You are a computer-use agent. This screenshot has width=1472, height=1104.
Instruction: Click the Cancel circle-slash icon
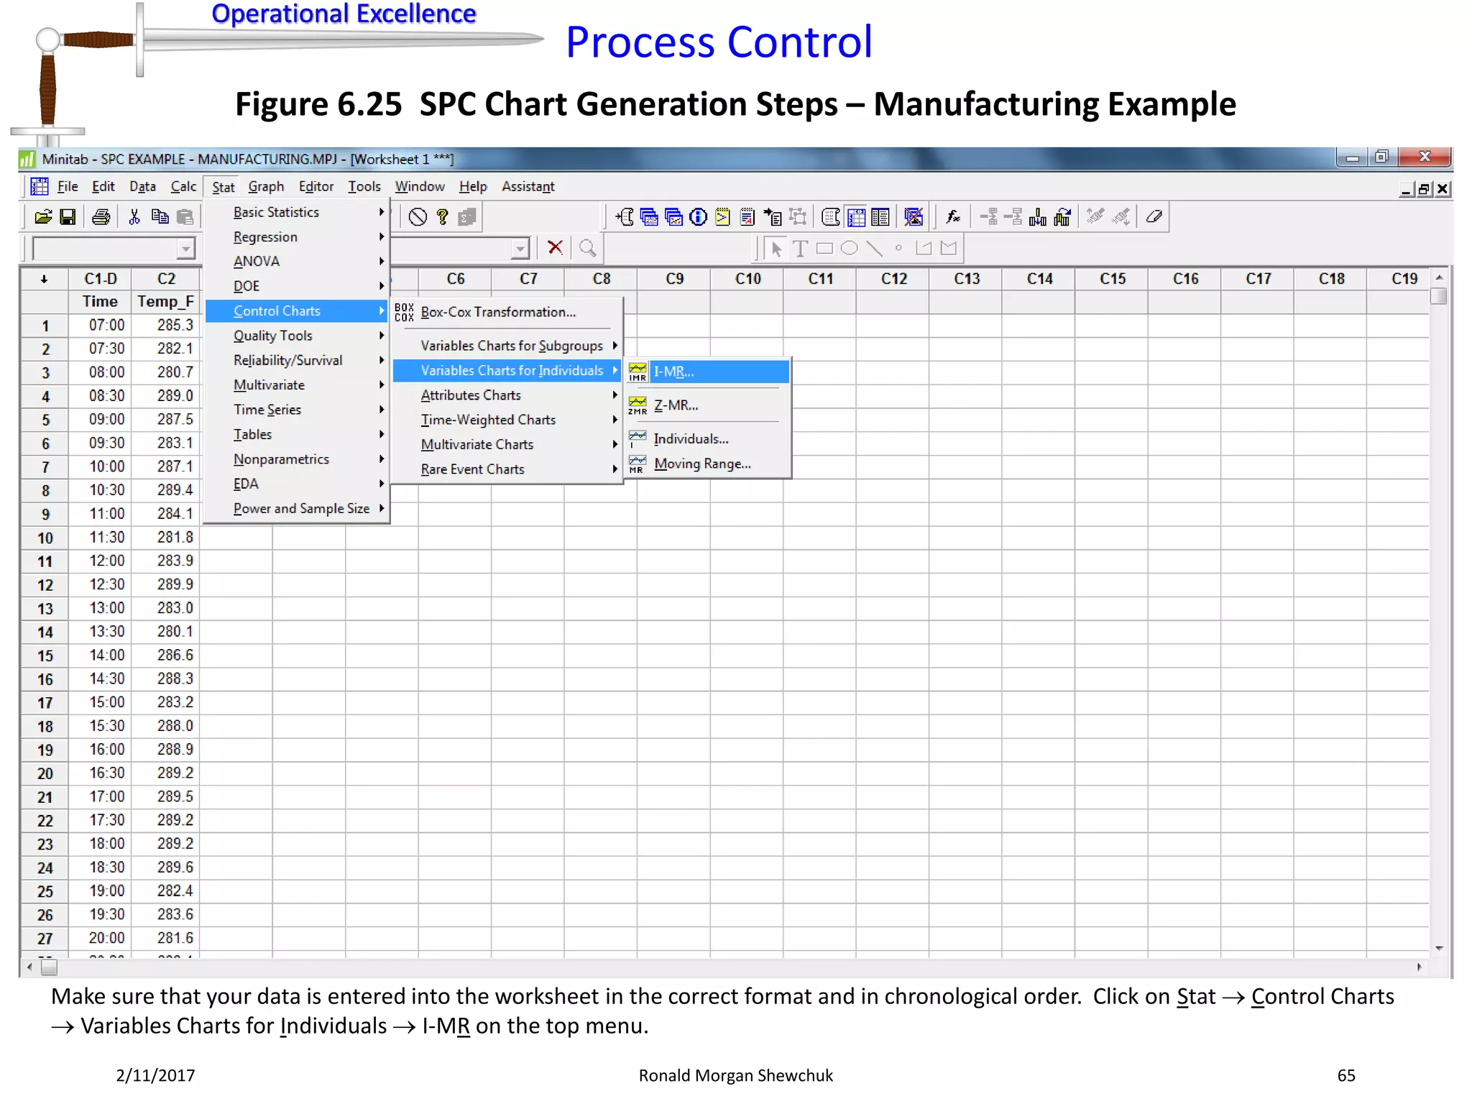coord(418,217)
